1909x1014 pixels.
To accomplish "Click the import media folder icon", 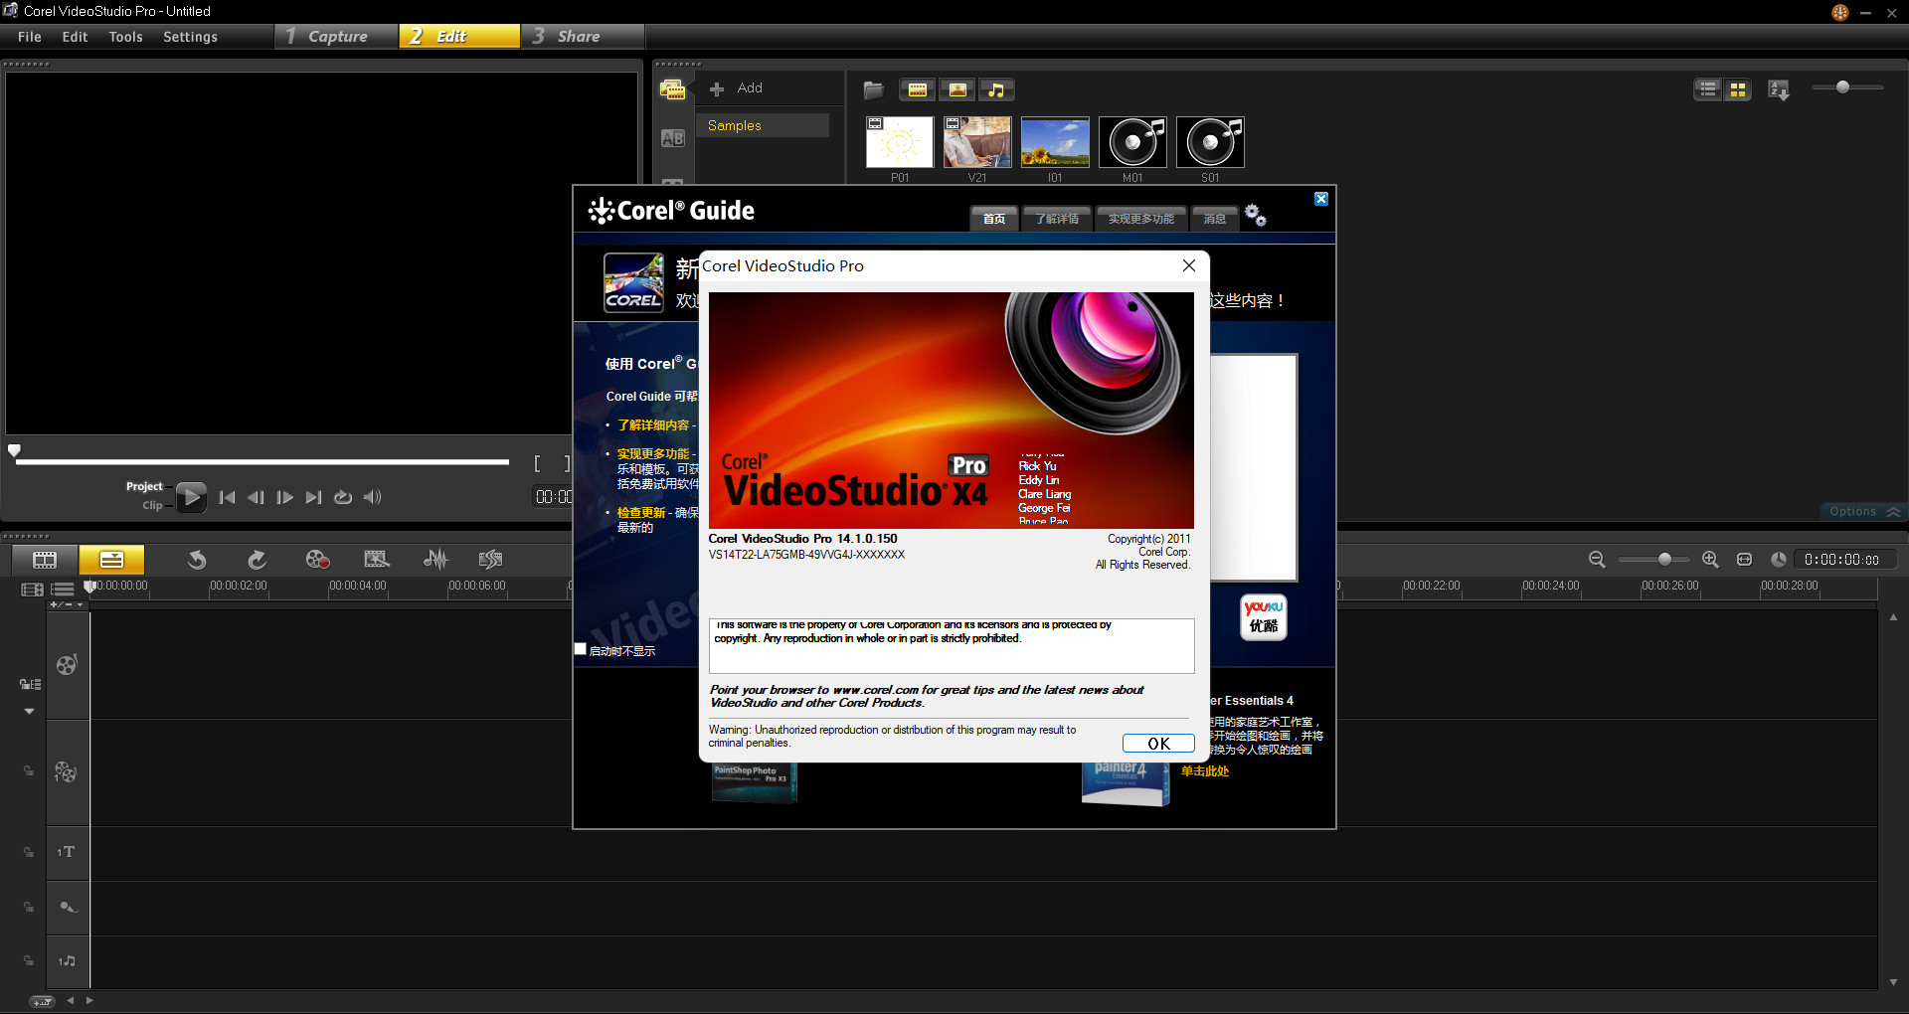I will point(873,89).
